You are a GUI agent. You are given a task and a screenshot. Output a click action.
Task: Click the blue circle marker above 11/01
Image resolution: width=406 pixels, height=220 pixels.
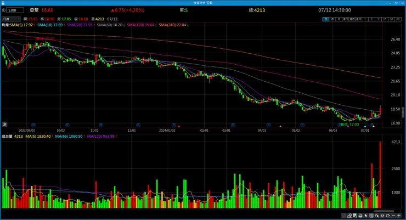(101, 125)
